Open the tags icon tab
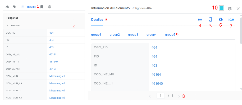The height and width of the screenshot is (105, 242). [x=15, y=7]
